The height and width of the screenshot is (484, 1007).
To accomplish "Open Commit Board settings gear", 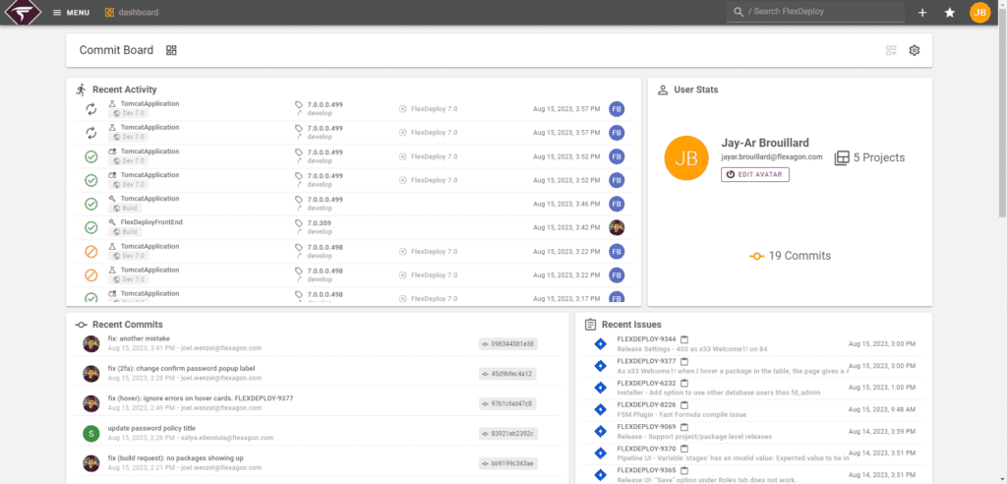I will coord(915,50).
